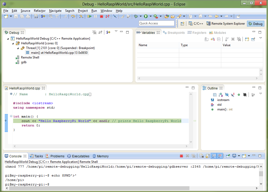Click the green Run launch icon

(x=146, y=16)
